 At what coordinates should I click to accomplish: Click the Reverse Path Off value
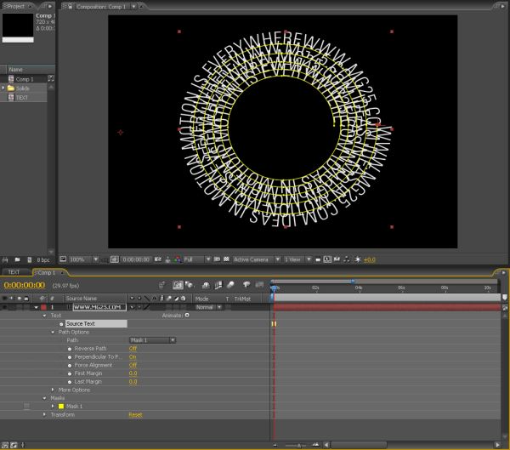point(133,349)
